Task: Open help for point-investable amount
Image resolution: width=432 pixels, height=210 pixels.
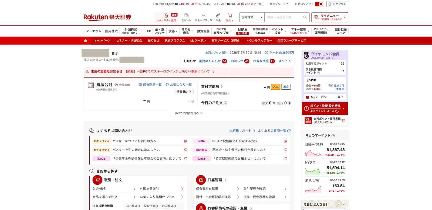Action: click(x=319, y=73)
